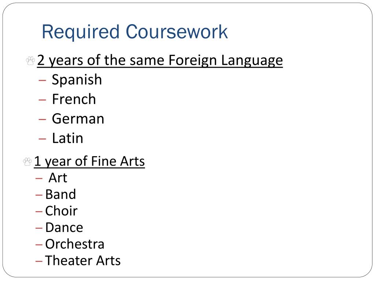Click the red dash before Spanish
The image size is (375, 281).
click(x=42, y=80)
